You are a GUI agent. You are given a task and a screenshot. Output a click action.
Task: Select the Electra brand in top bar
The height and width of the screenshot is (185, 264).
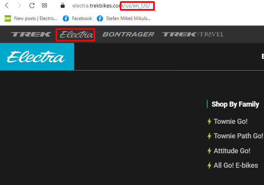[x=76, y=34]
